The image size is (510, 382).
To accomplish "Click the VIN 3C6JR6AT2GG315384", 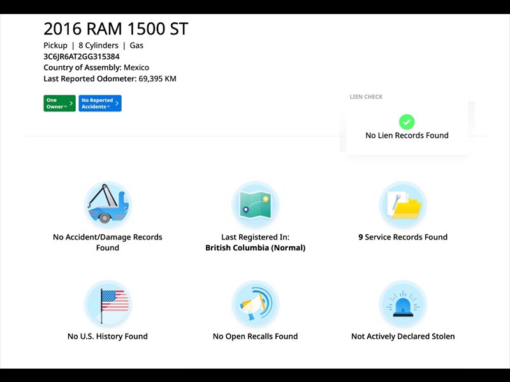I will [x=81, y=56].
